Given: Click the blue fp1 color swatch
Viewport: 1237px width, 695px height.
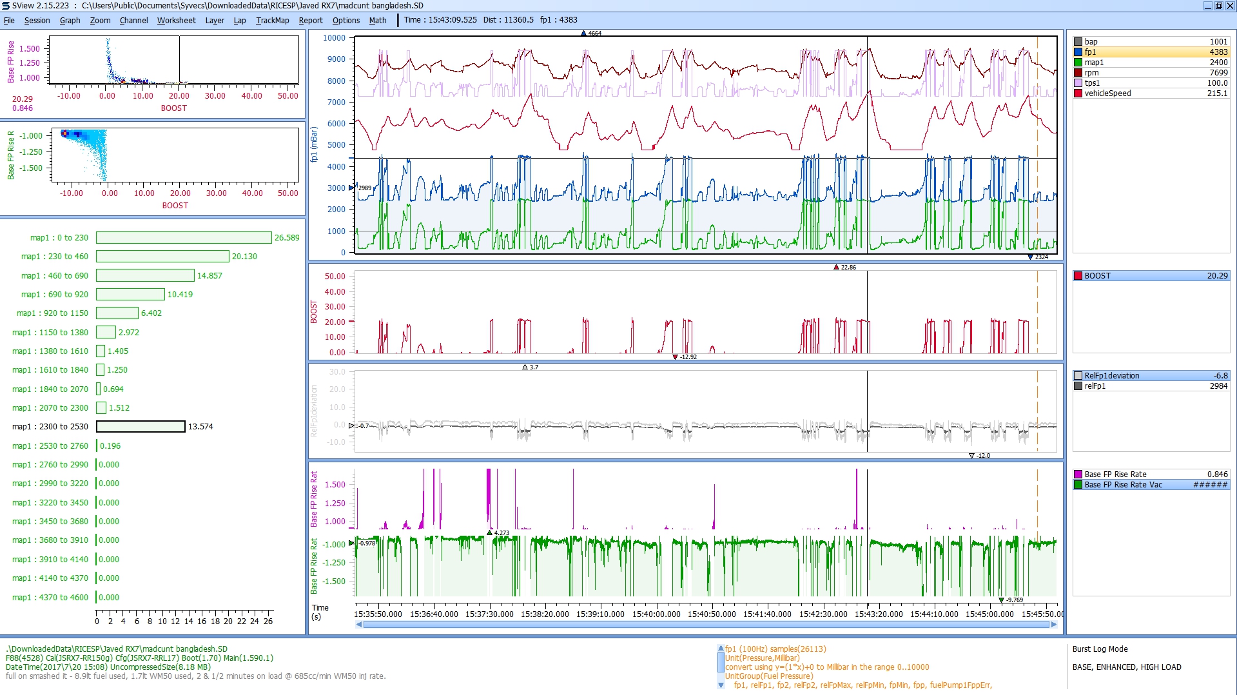Looking at the screenshot, I should pyautogui.click(x=1078, y=52).
